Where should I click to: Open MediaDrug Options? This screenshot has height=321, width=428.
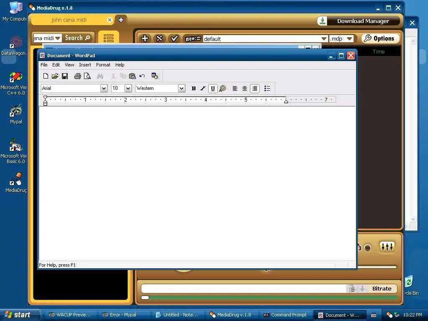point(380,38)
